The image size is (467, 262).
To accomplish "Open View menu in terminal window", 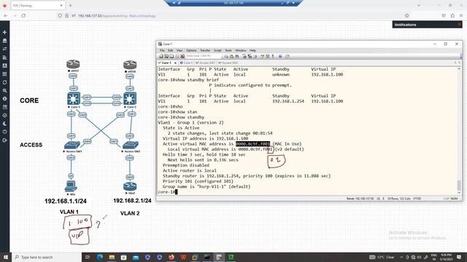I will [180, 50].
